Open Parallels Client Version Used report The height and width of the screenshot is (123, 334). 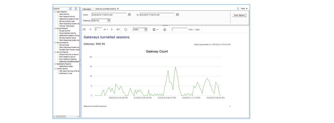point(69,50)
